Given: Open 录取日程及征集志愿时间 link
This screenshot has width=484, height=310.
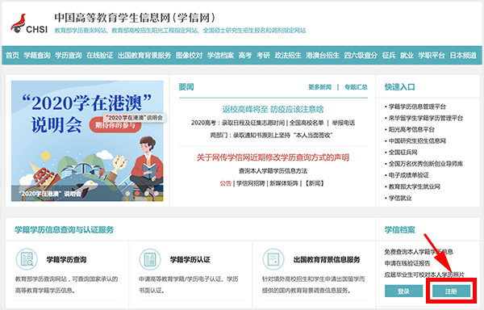Looking at the screenshot, I should point(254,123).
